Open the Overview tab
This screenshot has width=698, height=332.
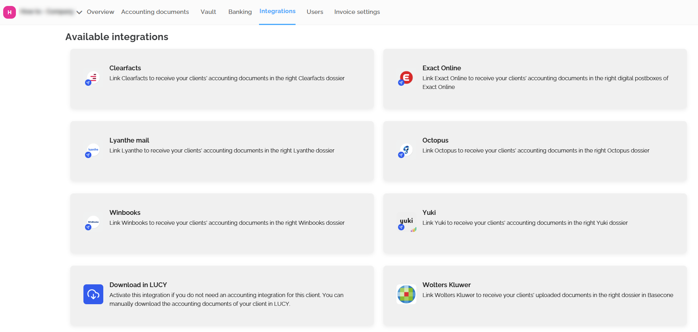pyautogui.click(x=101, y=12)
